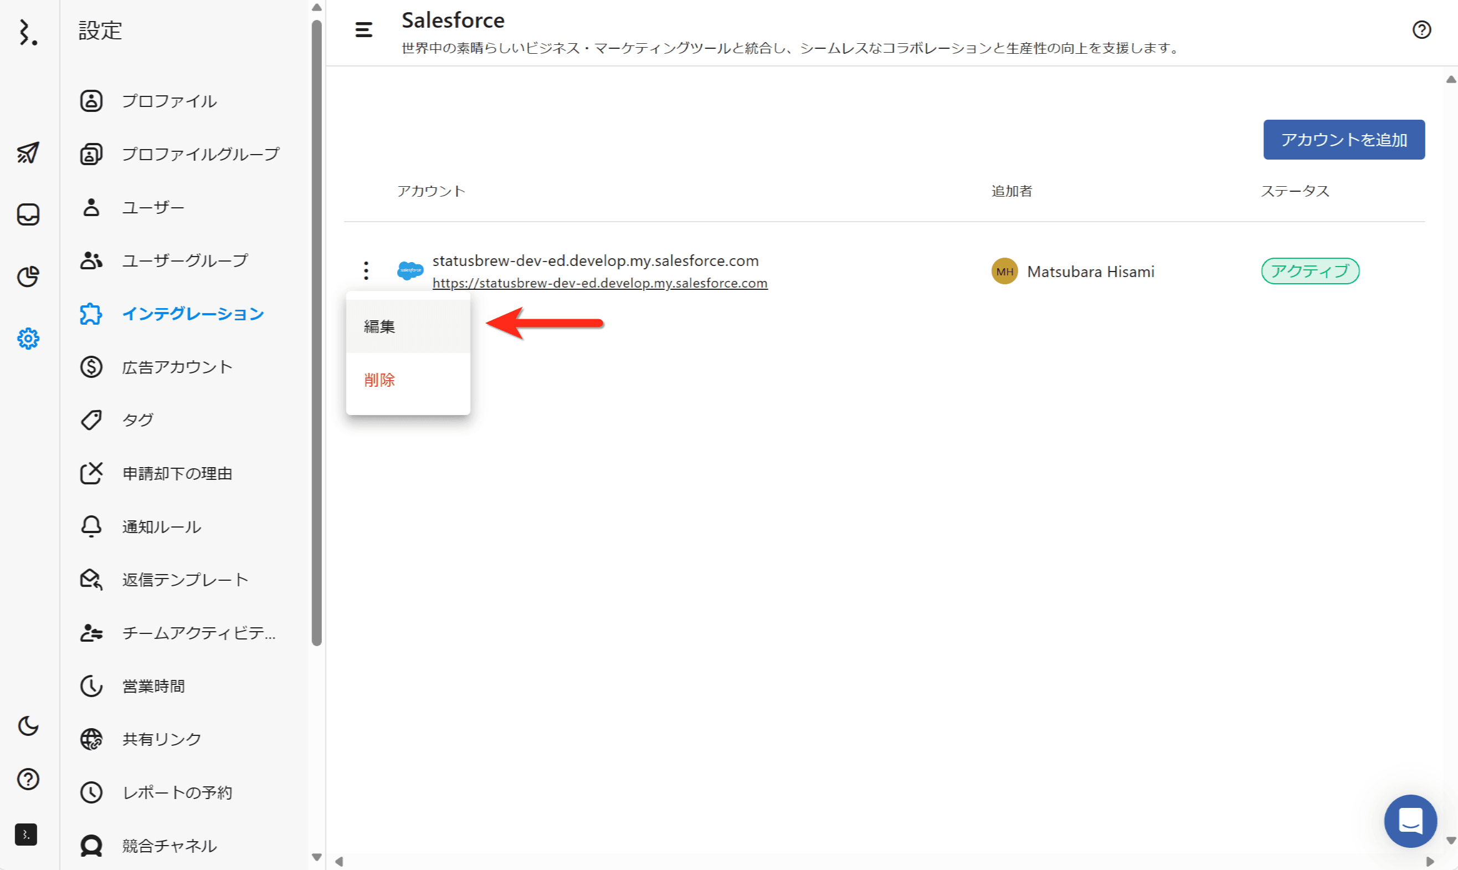The image size is (1458, 870).
Task: Toggle dark mode moon icon
Action: (28, 726)
